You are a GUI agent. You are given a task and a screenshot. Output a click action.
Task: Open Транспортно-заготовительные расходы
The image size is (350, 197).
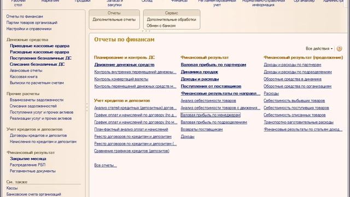click(299, 122)
